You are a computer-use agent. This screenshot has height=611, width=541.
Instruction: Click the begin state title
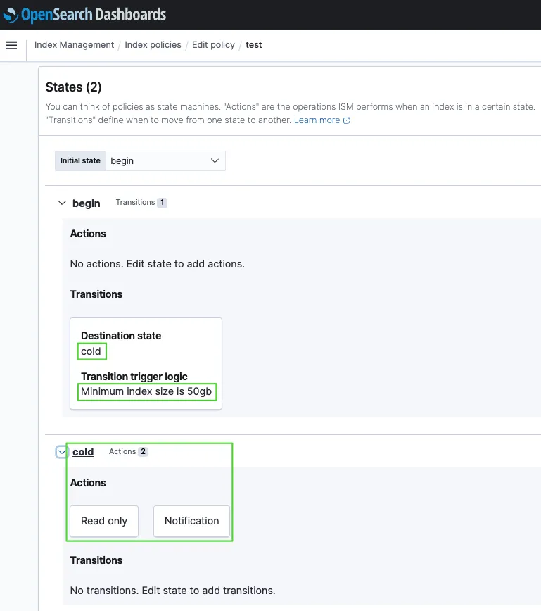click(x=87, y=203)
